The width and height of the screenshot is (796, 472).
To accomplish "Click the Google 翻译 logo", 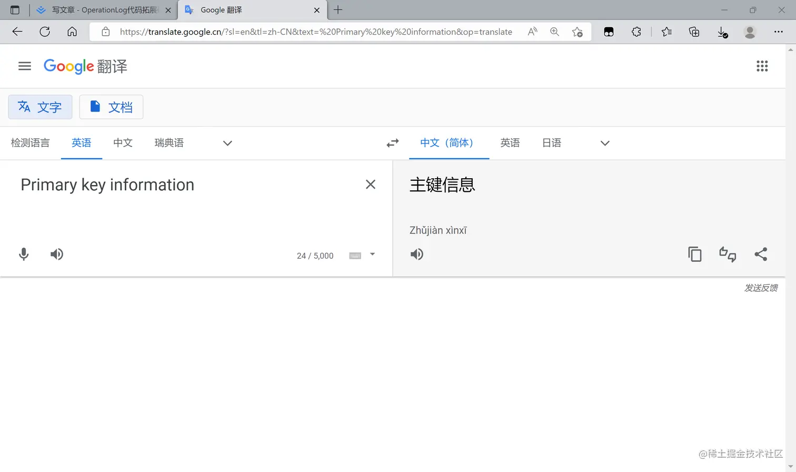I will pyautogui.click(x=85, y=66).
